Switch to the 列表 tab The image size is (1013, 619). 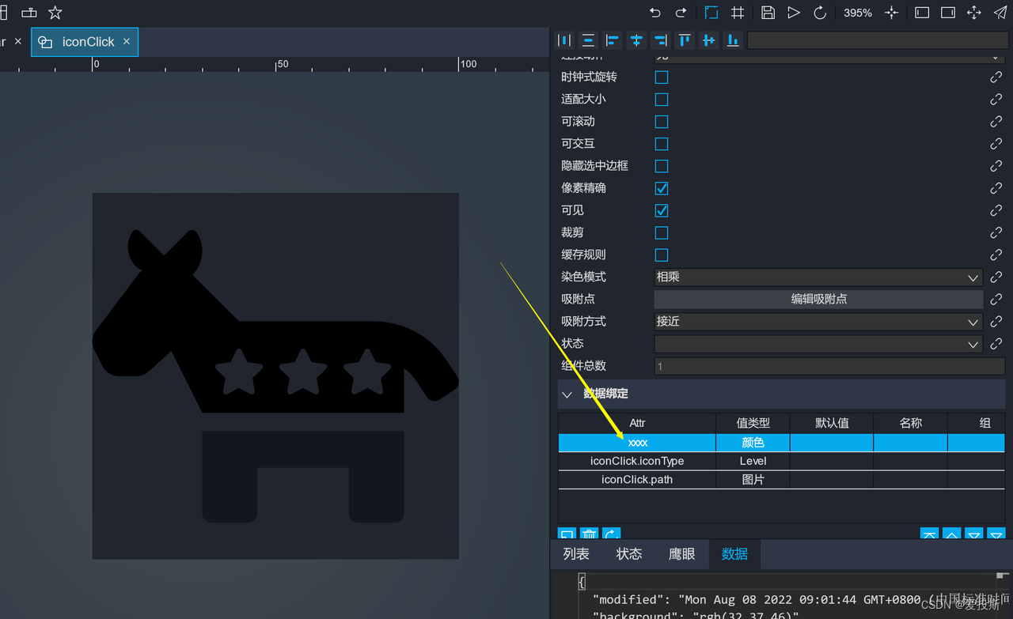pos(576,554)
